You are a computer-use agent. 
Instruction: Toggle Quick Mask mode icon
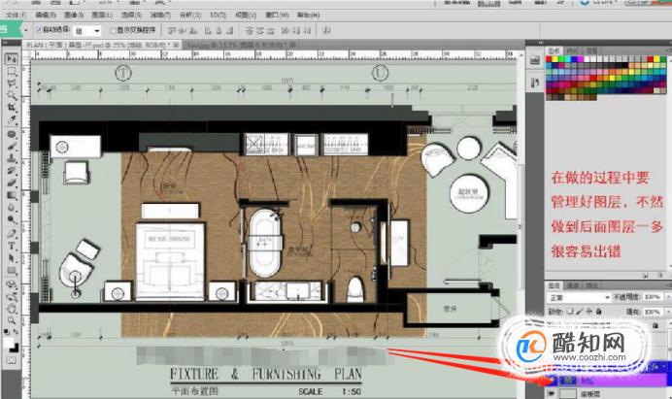[x=11, y=360]
